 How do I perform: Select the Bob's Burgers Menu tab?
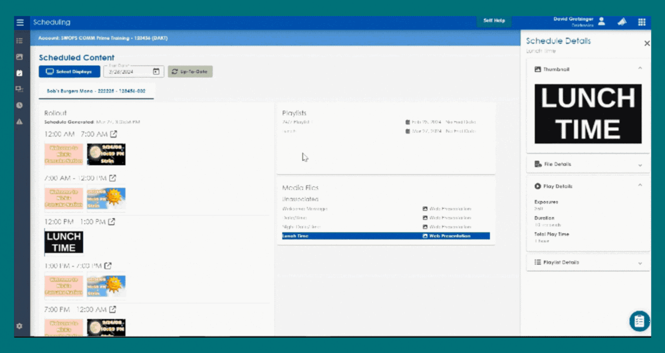[96, 90]
